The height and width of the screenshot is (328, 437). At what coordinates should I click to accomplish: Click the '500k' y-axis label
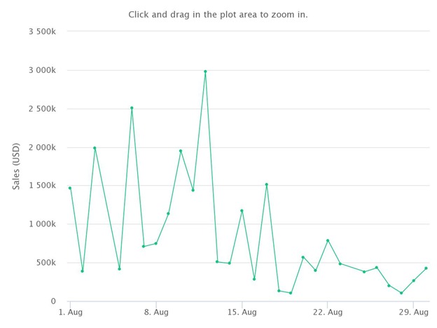[x=46, y=263]
